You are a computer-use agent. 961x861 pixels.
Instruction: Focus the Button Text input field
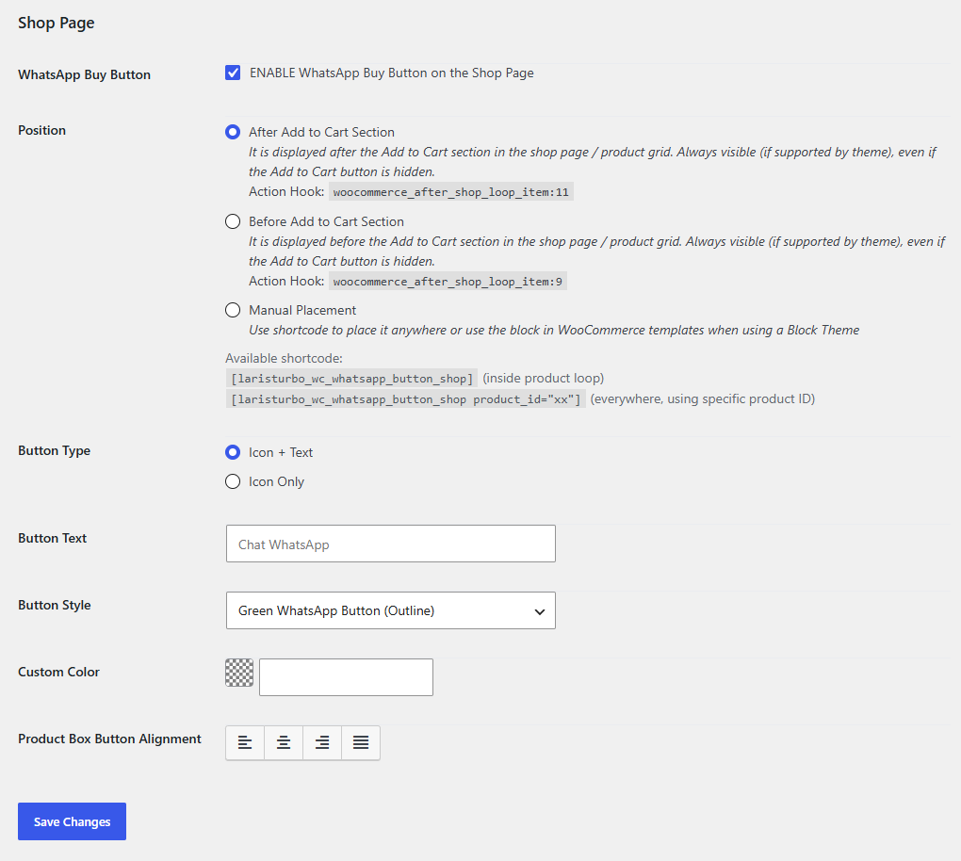(x=391, y=544)
